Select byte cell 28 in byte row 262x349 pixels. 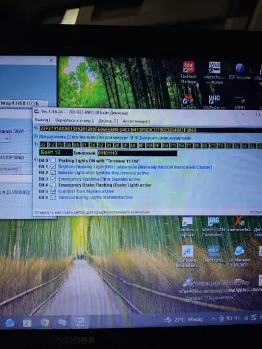(117, 145)
